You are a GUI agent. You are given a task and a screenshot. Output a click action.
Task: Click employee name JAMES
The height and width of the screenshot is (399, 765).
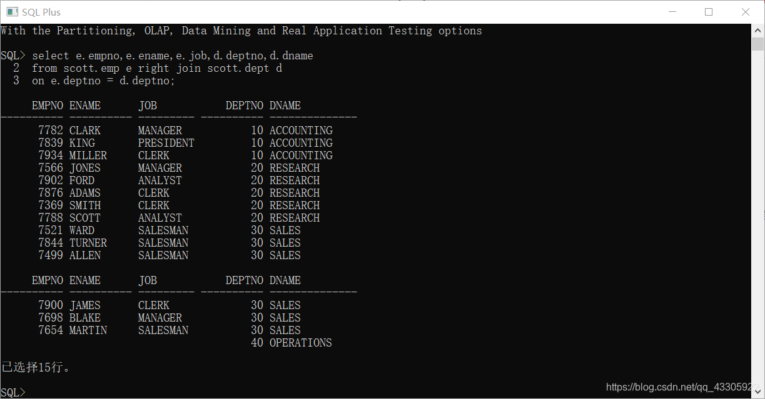pos(85,305)
